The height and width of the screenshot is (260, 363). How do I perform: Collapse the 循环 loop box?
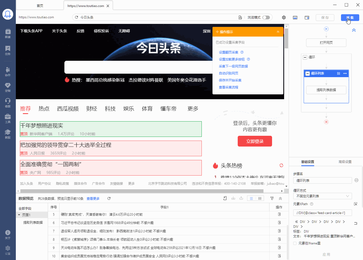[305, 57]
